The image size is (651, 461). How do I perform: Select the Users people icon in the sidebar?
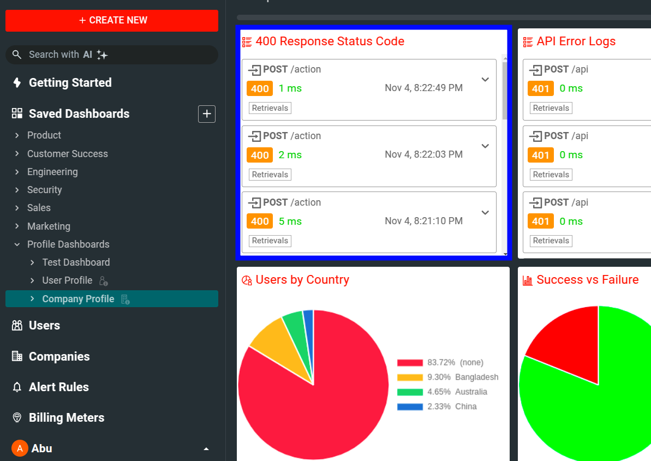[17, 325]
